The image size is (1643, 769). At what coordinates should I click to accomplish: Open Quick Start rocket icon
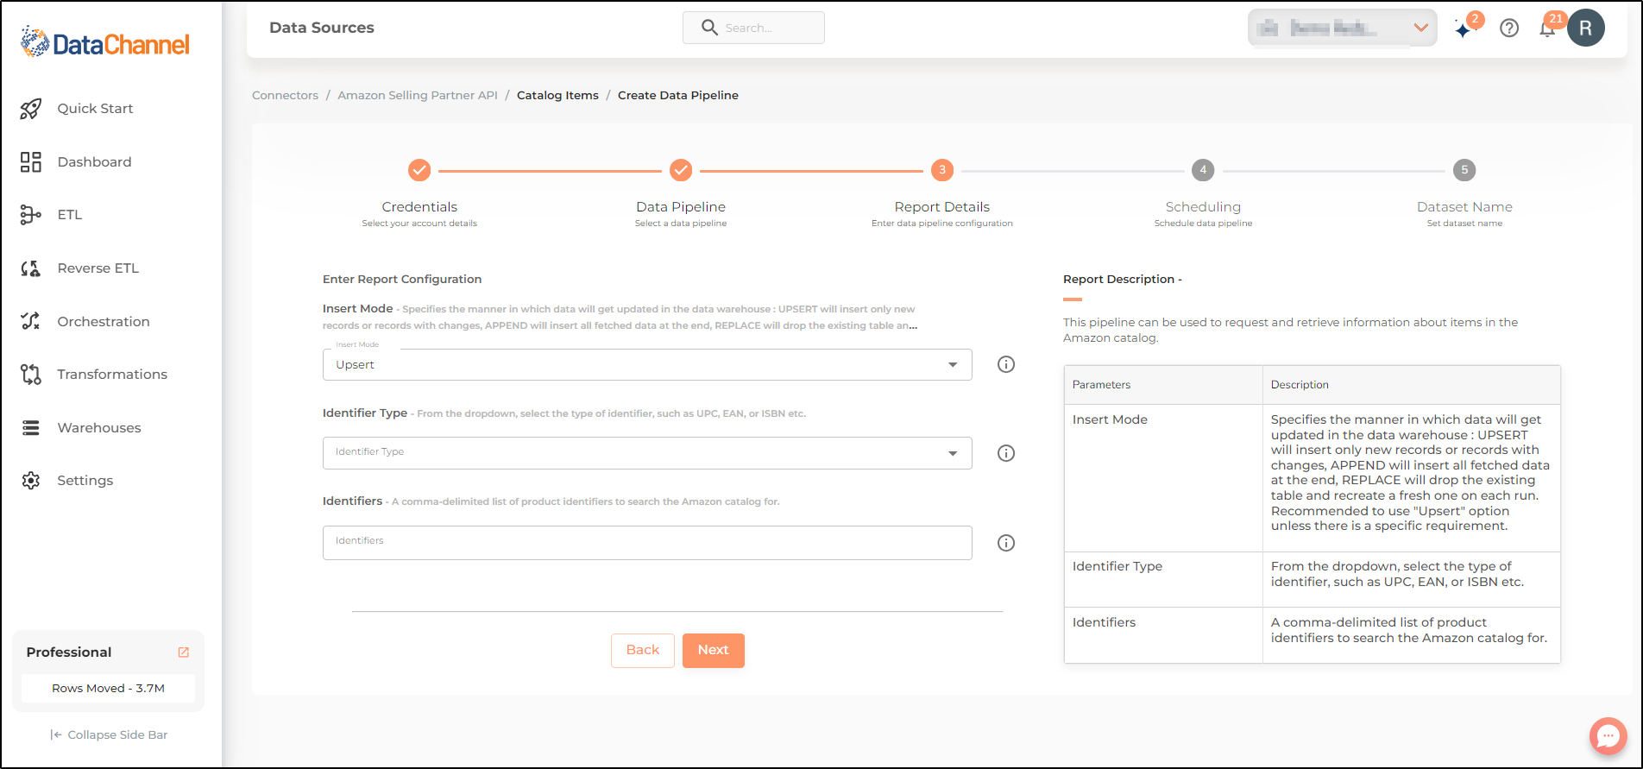pos(31,109)
